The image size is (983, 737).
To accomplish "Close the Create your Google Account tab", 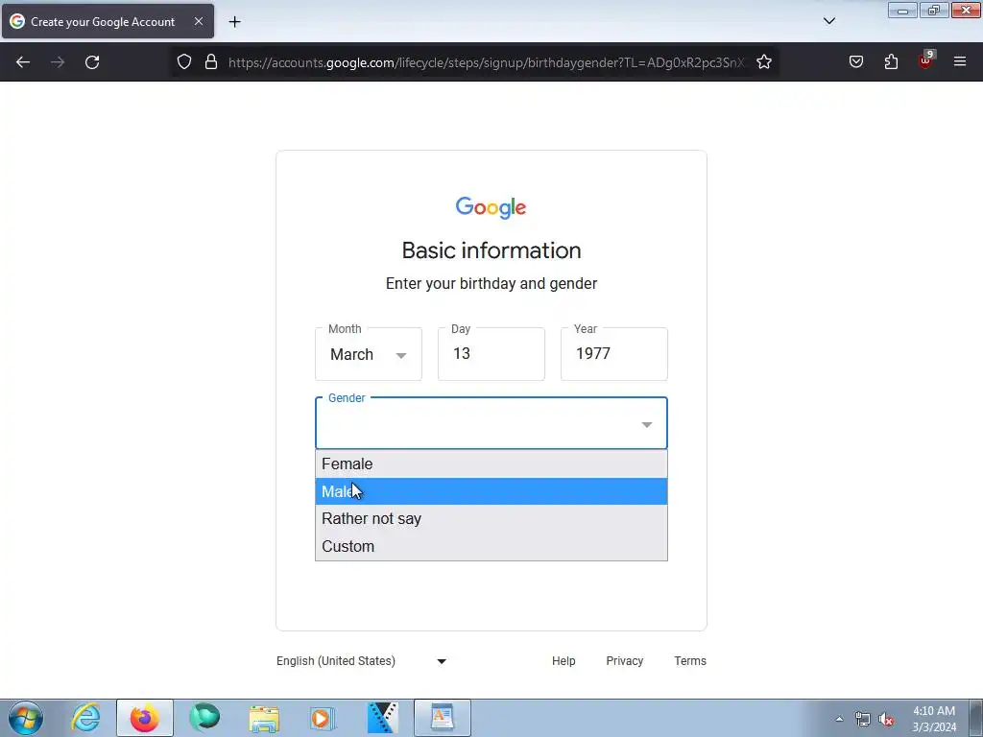I will tap(198, 21).
